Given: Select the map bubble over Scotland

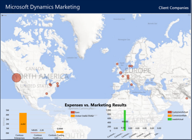Looking at the screenshot, I should (x=117, y=64).
